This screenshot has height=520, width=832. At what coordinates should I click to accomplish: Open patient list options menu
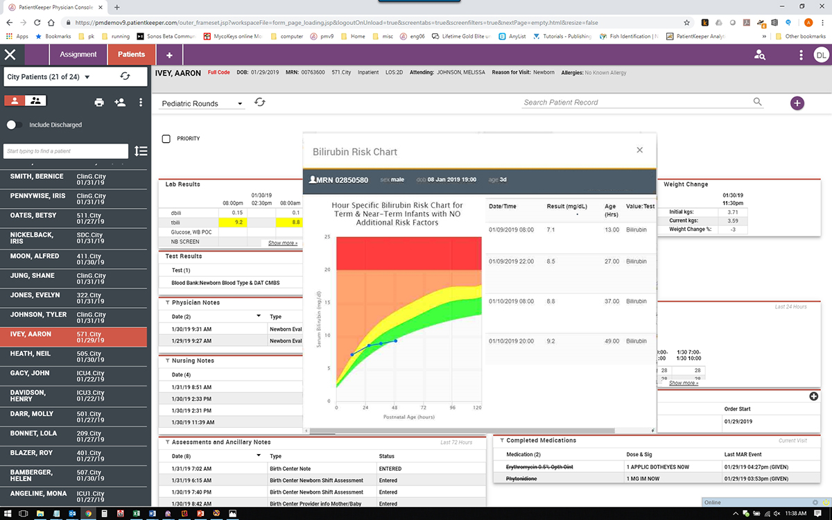(141, 103)
